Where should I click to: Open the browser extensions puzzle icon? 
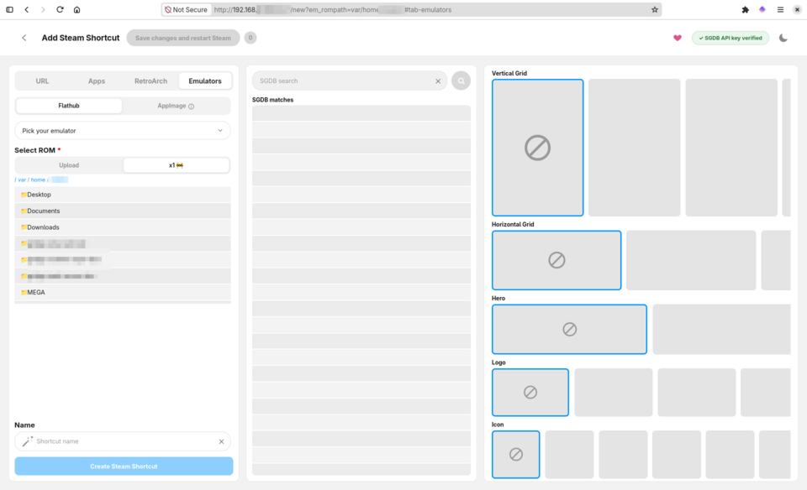pos(745,10)
